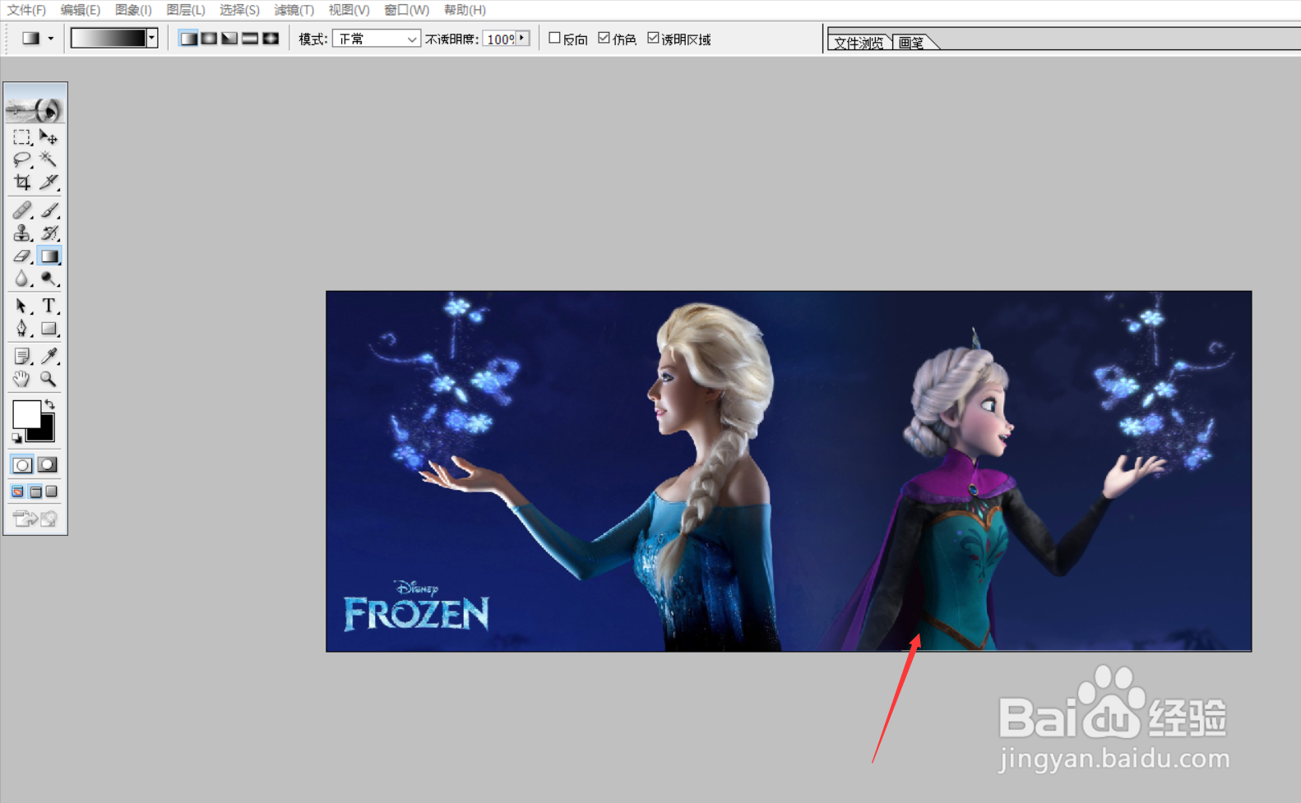Select the Zoom tool

coord(49,379)
